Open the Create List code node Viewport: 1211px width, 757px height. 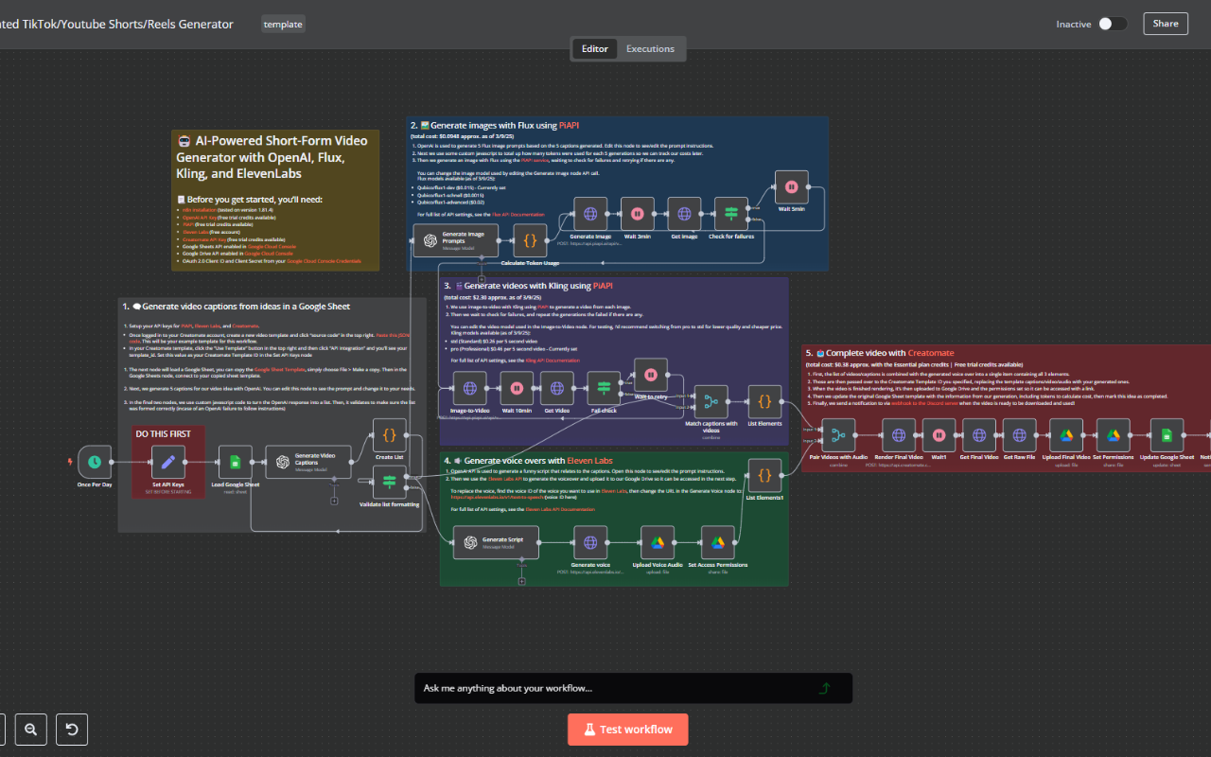coord(389,435)
